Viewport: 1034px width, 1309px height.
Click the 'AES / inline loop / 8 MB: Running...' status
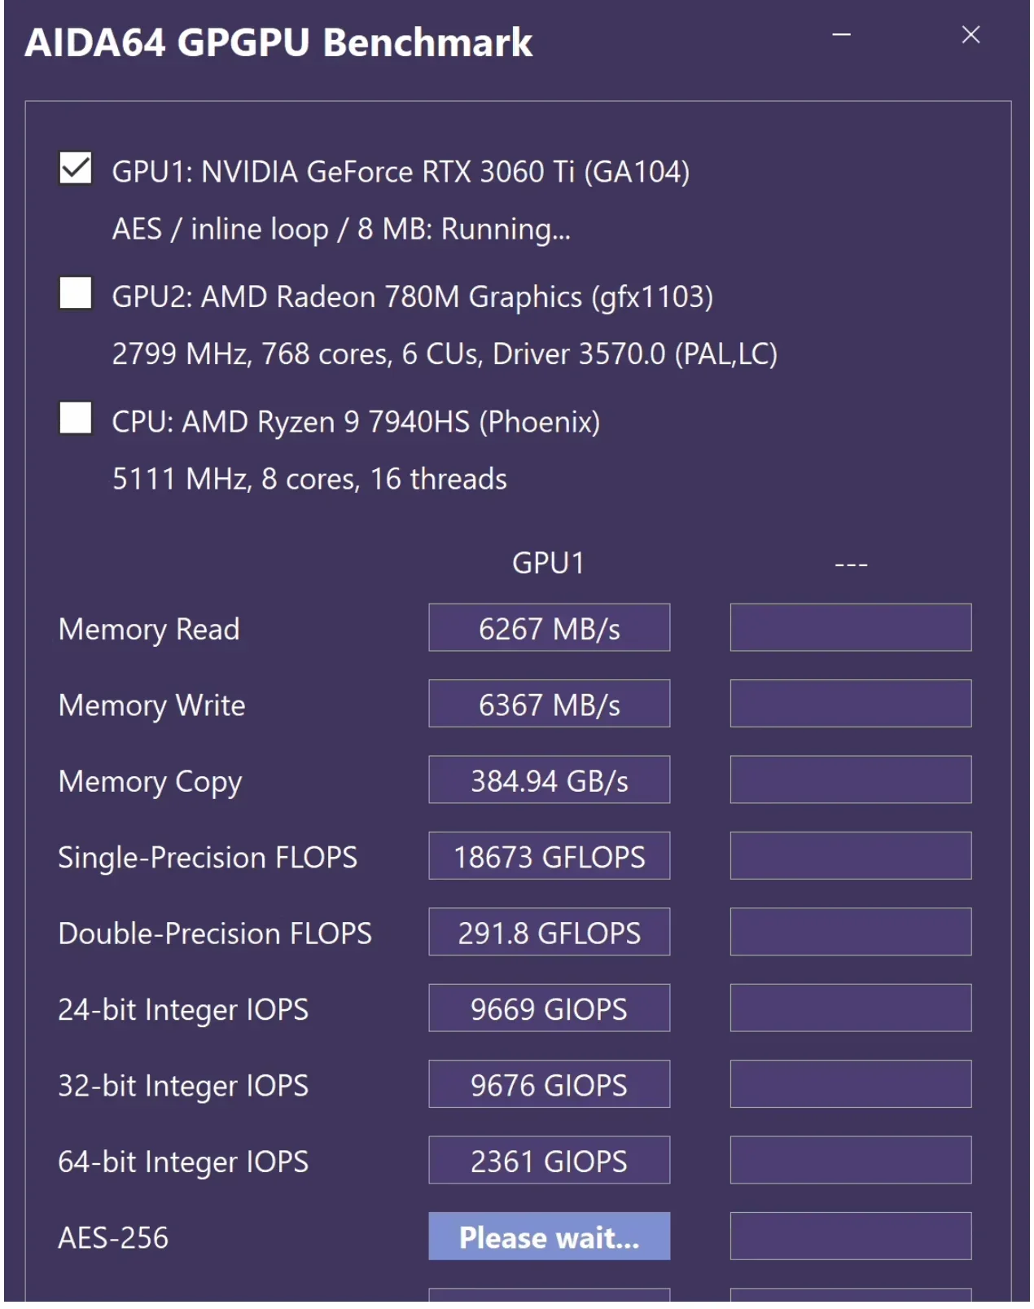tap(341, 229)
